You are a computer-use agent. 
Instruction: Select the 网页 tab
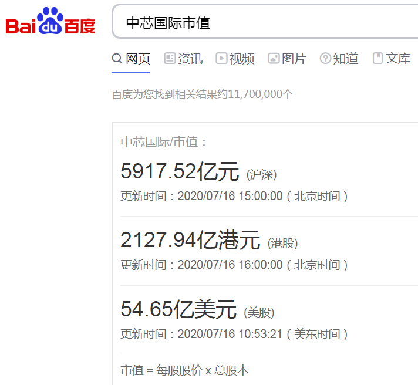(x=131, y=59)
